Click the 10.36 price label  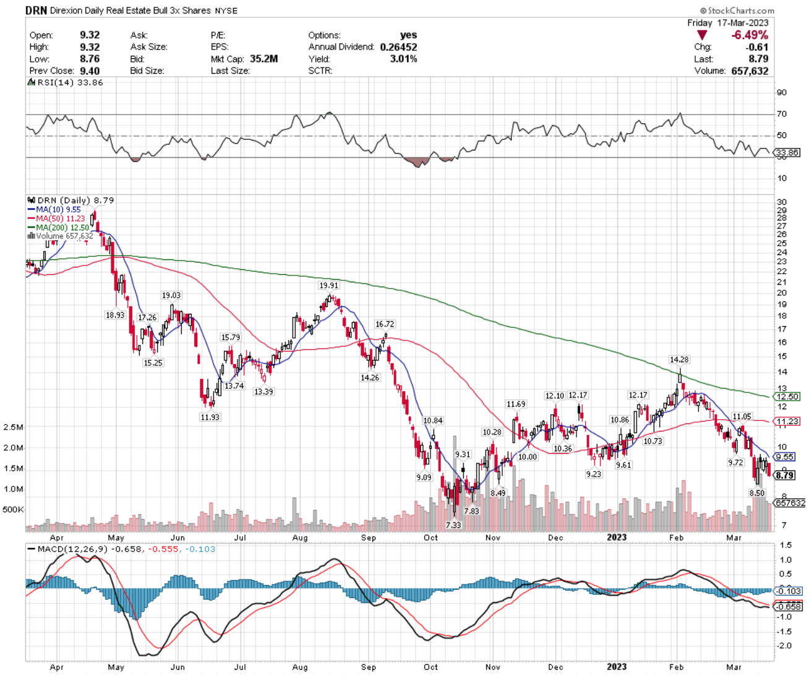[563, 449]
